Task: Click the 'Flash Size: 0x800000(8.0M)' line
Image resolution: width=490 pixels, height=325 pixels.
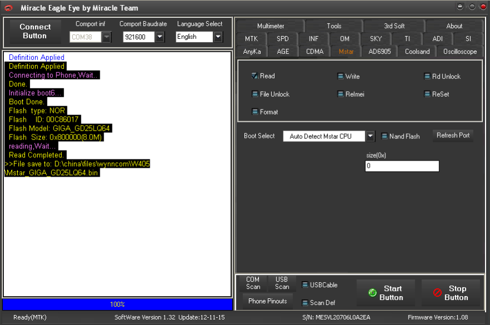Action: pyautogui.click(x=55, y=137)
